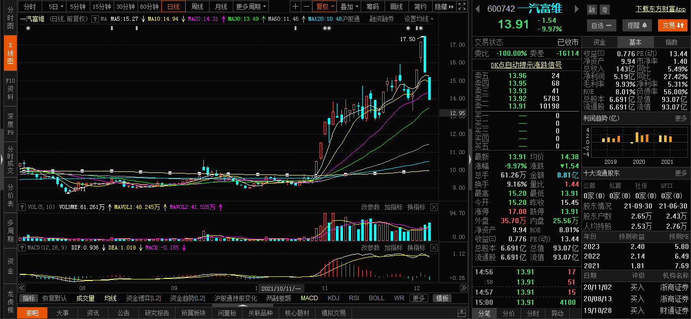Click the 港 Hong Kong connect badge
This screenshot has height=319, width=691.
(604, 10)
